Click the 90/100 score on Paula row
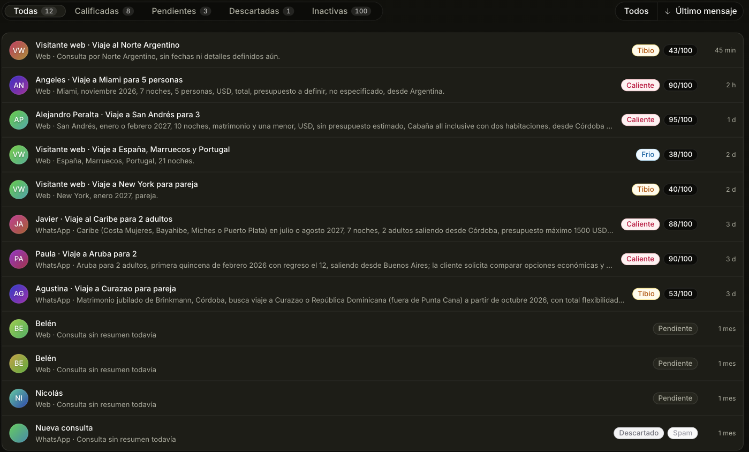 tap(680, 259)
